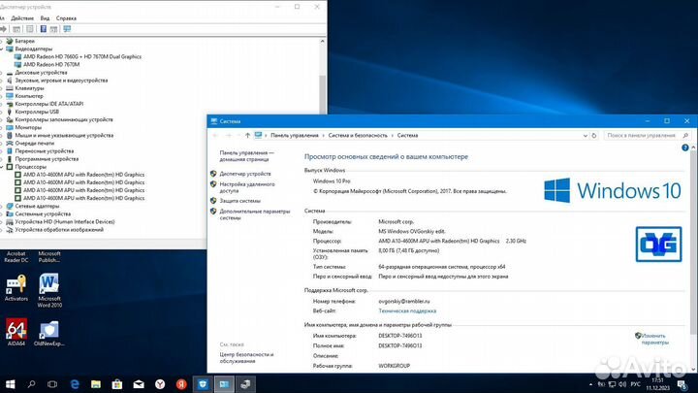Select Устройства HID (Human Interface Devices)
This screenshot has width=698, height=393.
pos(65,222)
